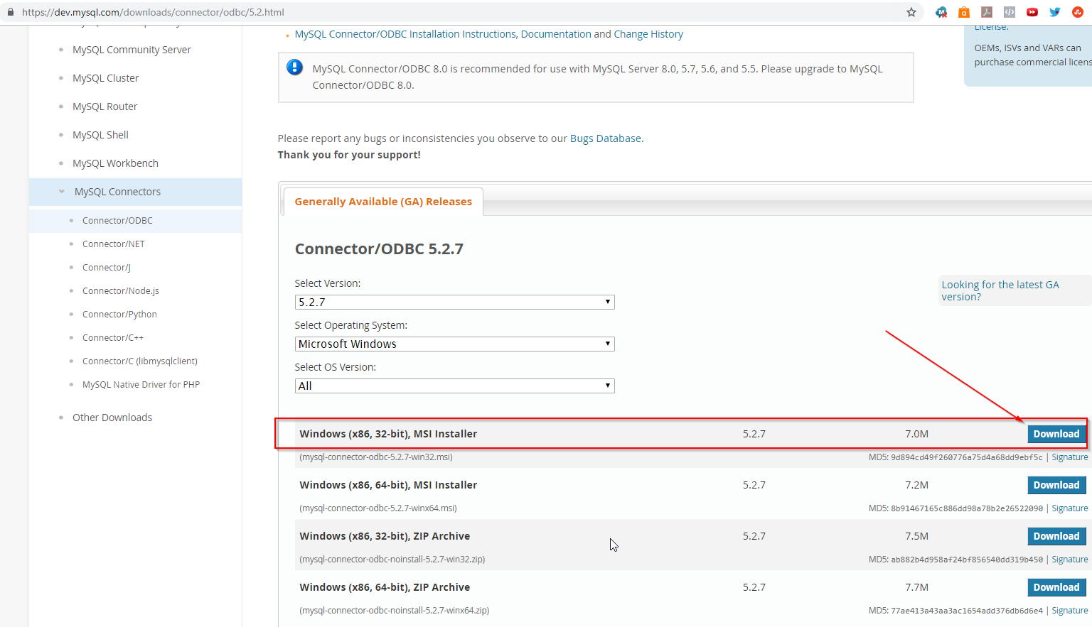Select Connector/Python in sidebar

click(x=119, y=315)
